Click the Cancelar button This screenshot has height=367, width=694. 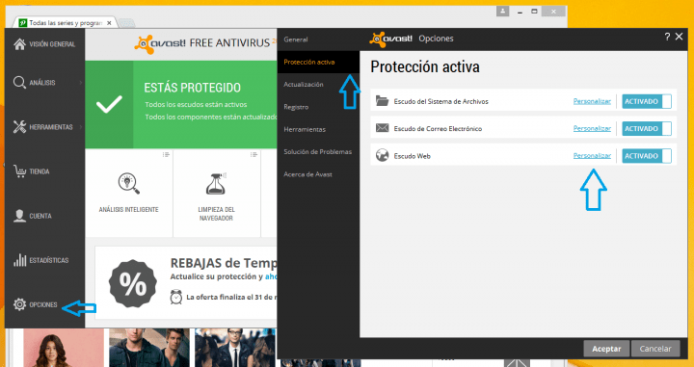pyautogui.click(x=655, y=349)
